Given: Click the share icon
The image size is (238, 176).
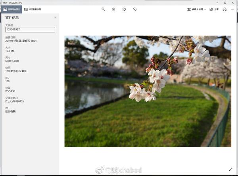Looking at the screenshot, I should 211,10.
